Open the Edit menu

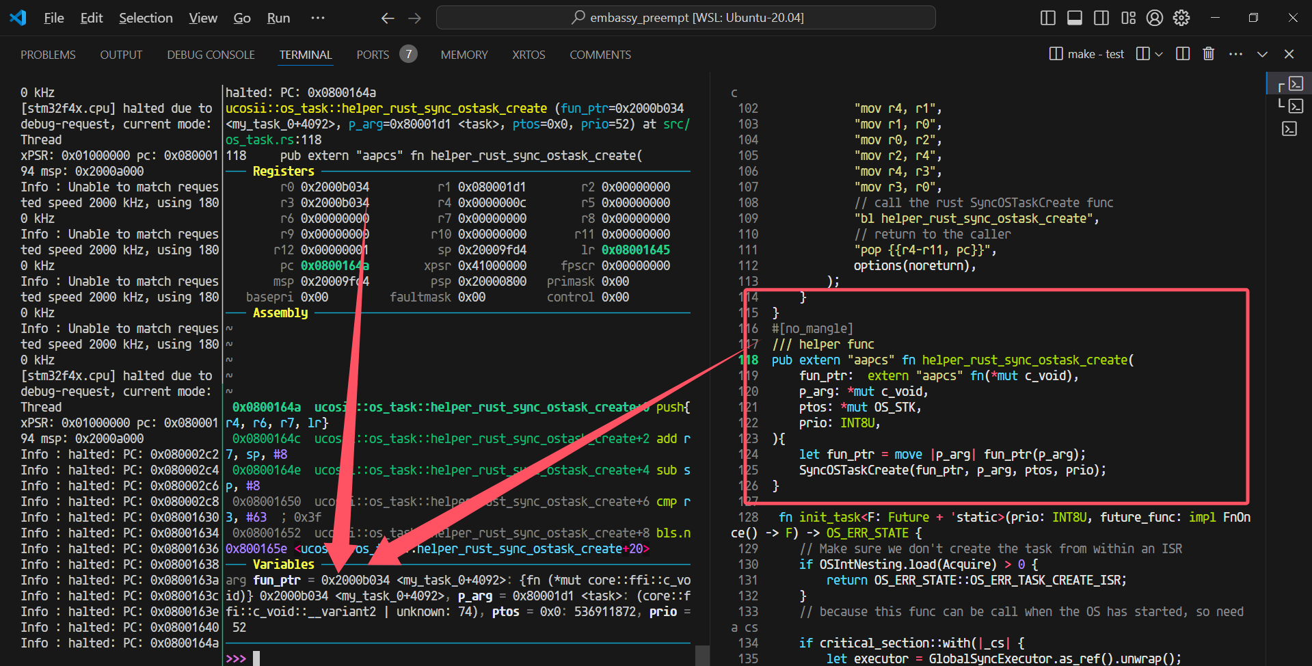tap(92, 18)
